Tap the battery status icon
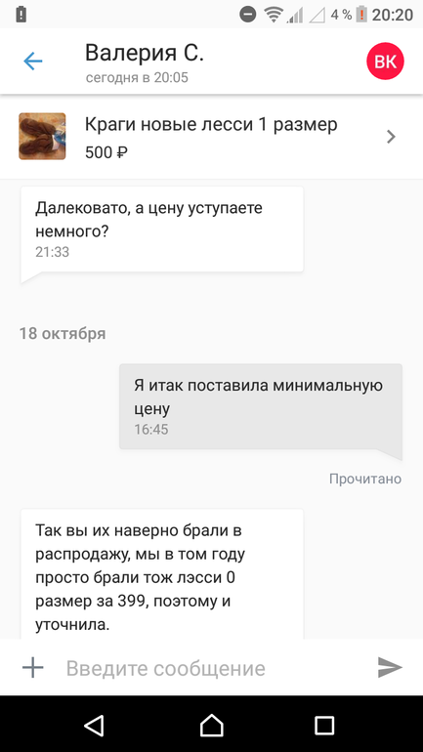Screen dimensions: 423x752 coord(361,15)
